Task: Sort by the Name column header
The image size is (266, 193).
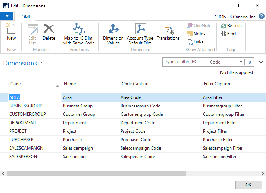Action: coord(70,84)
